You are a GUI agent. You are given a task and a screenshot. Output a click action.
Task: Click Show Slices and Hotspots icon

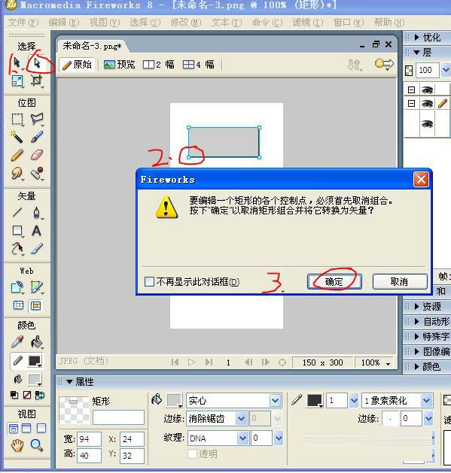click(35, 306)
